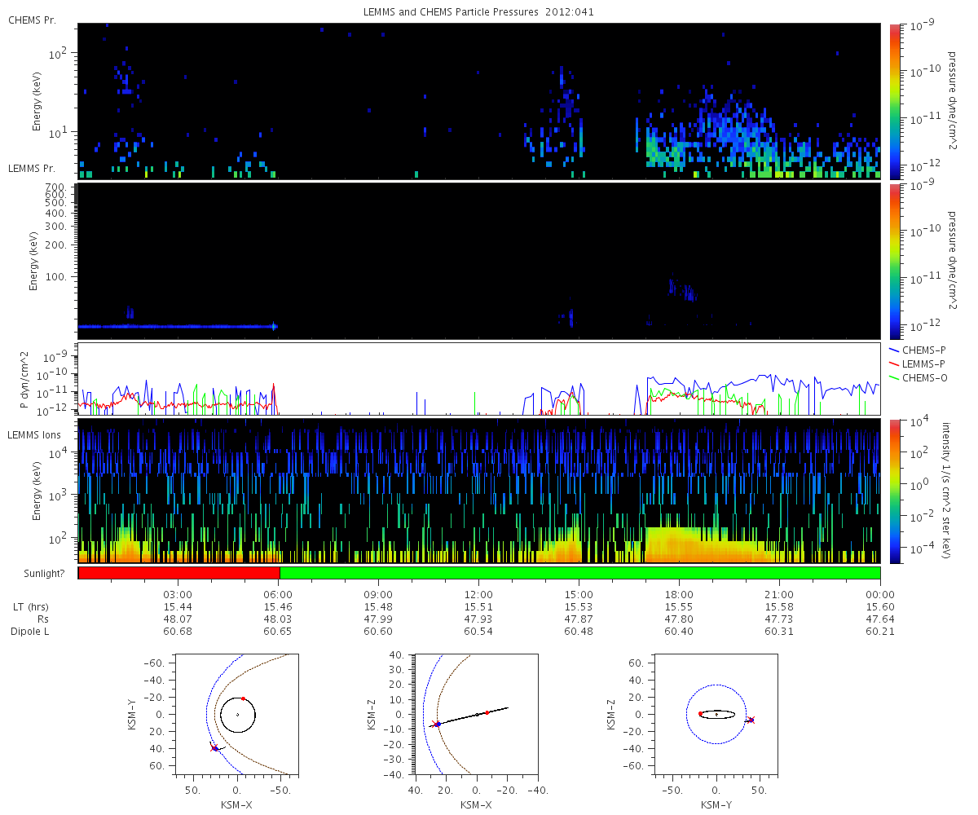
Task: Click the LEMMS pressure spectrogram panel
Action: click(479, 261)
